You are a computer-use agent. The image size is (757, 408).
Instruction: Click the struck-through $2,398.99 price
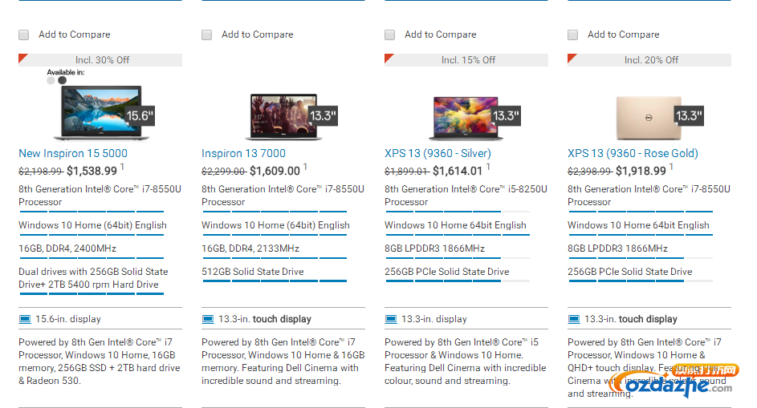[x=590, y=172]
